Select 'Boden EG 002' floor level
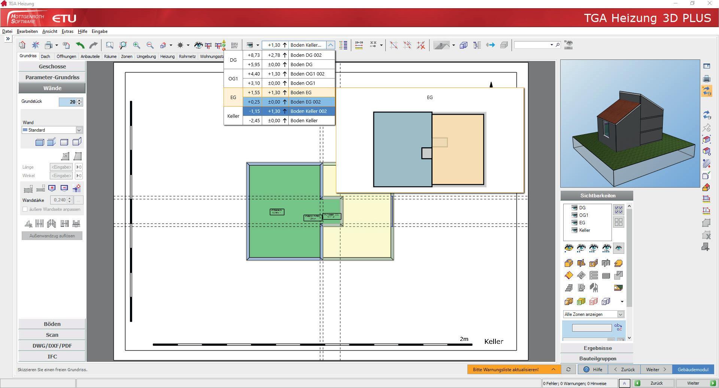The height and width of the screenshot is (388, 719). coord(289,102)
